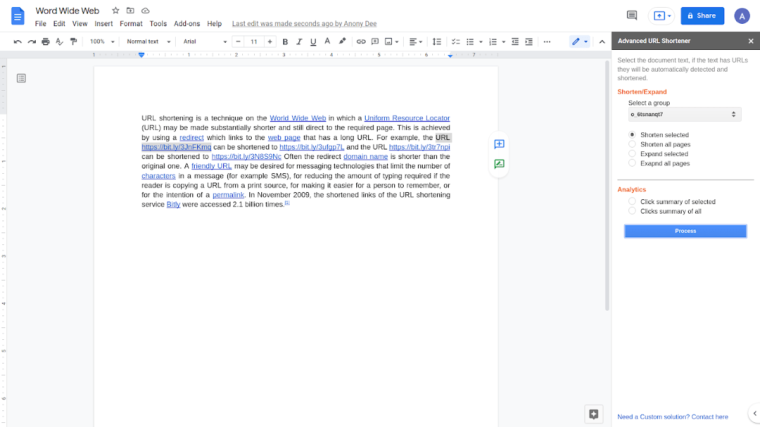Decrease the paragraph indent
This screenshot has width=760, height=427.
coord(515,42)
